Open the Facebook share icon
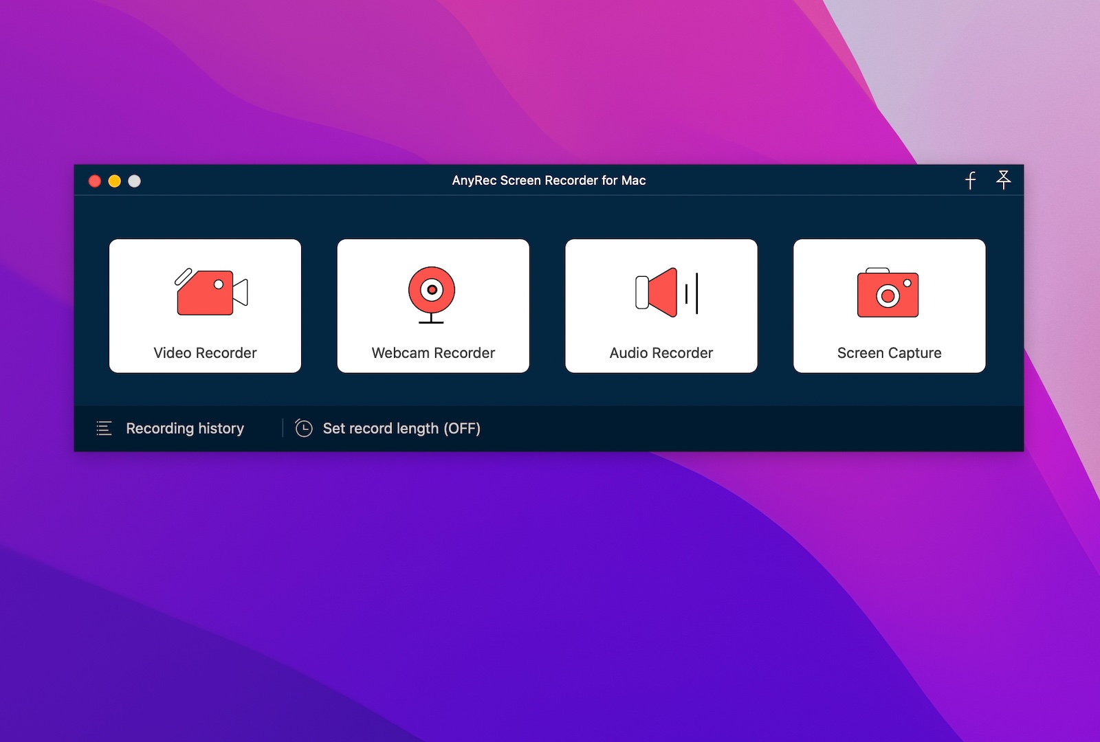 tap(970, 180)
